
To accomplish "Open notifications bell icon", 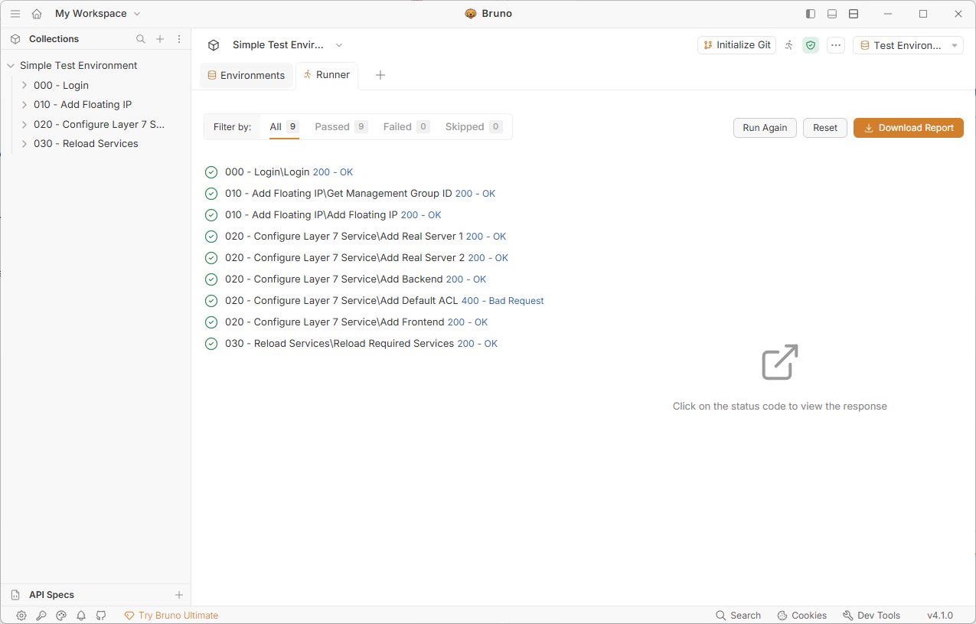I will 81,616.
